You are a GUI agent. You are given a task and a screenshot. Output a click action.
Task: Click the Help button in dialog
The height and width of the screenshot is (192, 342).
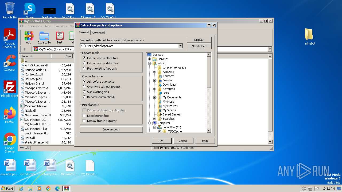coord(205,141)
